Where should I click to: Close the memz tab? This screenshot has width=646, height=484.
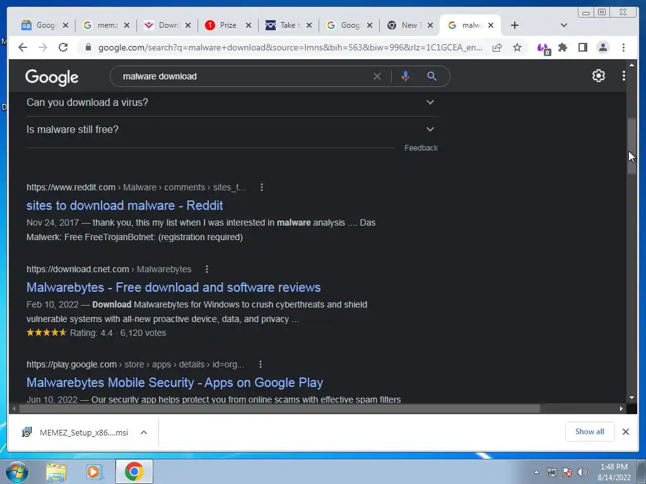[x=127, y=25]
